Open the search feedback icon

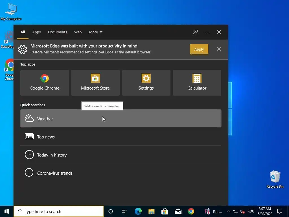click(x=195, y=32)
